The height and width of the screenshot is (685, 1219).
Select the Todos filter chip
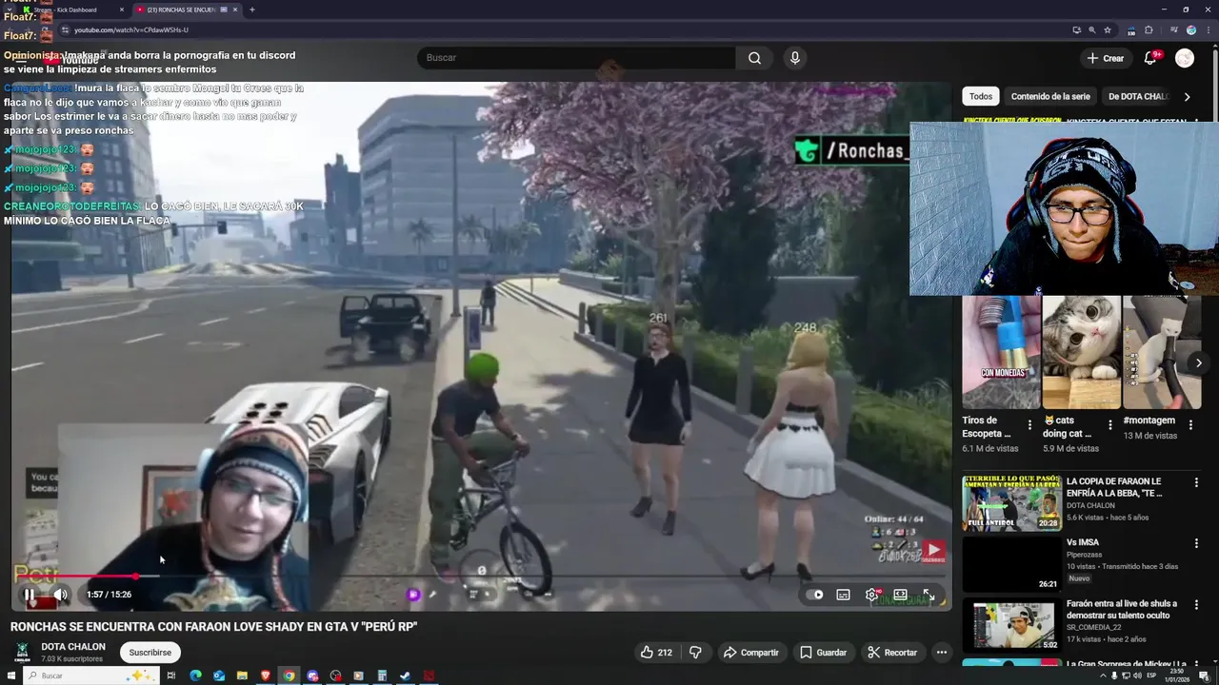[981, 96]
